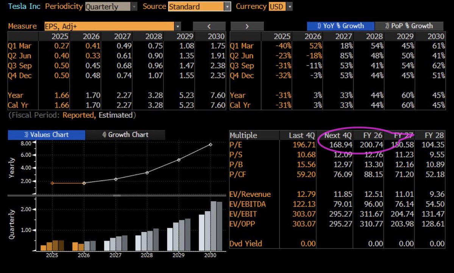Select Q1 Mar 2029 EPS value 1.08
Image resolution: width=454 pixels, height=273 pixels.
click(x=187, y=46)
